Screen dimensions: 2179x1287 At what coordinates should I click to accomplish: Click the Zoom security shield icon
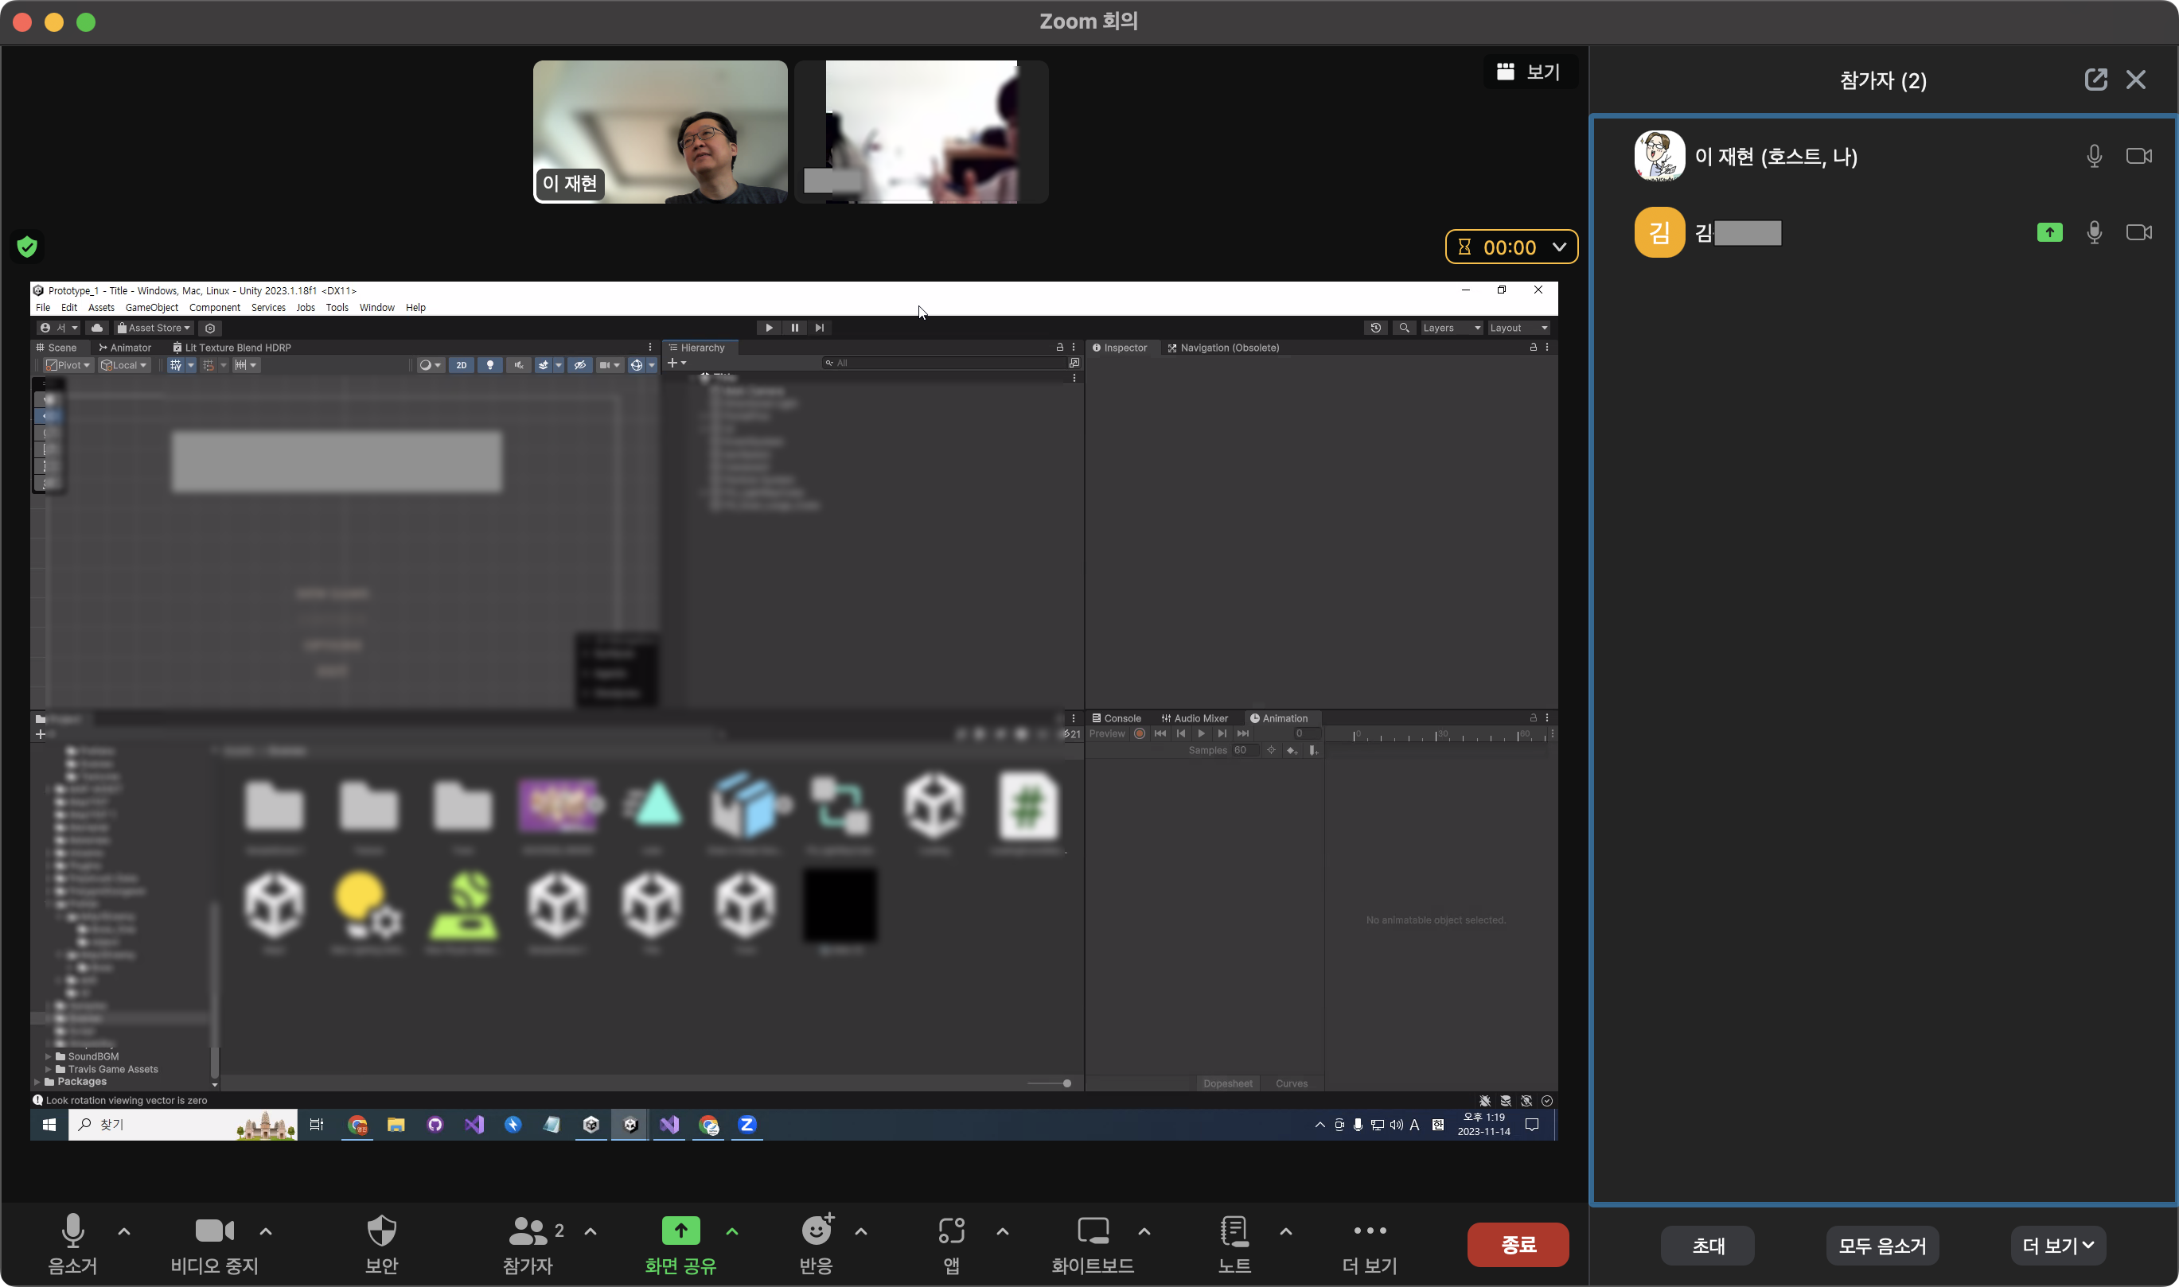[382, 1231]
